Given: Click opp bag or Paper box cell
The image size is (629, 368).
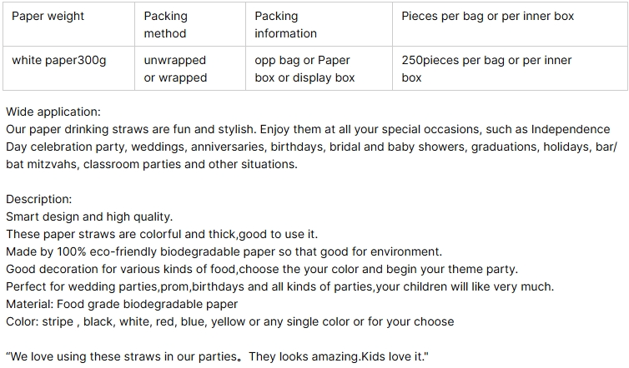Looking at the screenshot, I should click(319, 68).
